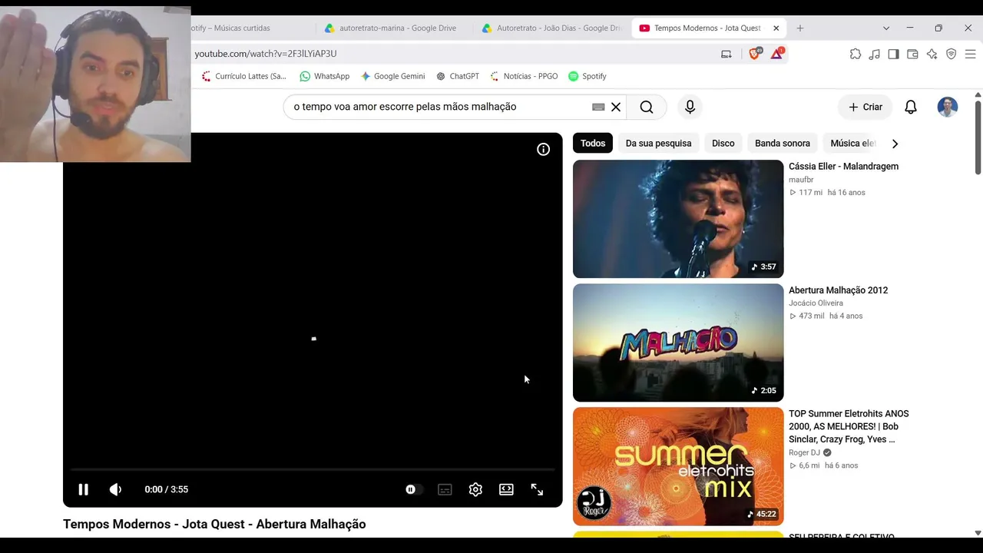The height and width of the screenshot is (553, 983).
Task: Open the media playlist music note icon
Action: click(x=875, y=54)
